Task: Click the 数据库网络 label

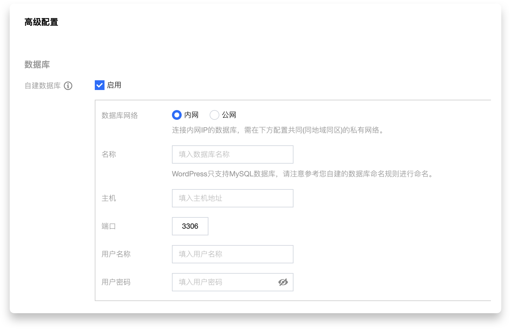Action: click(120, 116)
